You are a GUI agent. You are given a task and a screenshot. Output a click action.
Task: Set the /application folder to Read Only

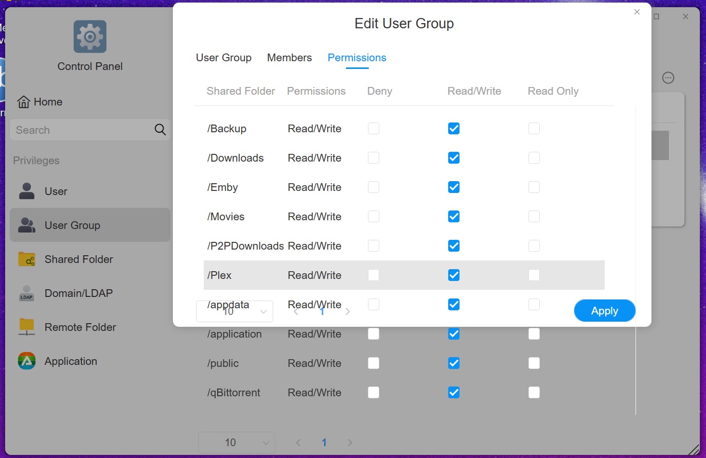click(534, 334)
